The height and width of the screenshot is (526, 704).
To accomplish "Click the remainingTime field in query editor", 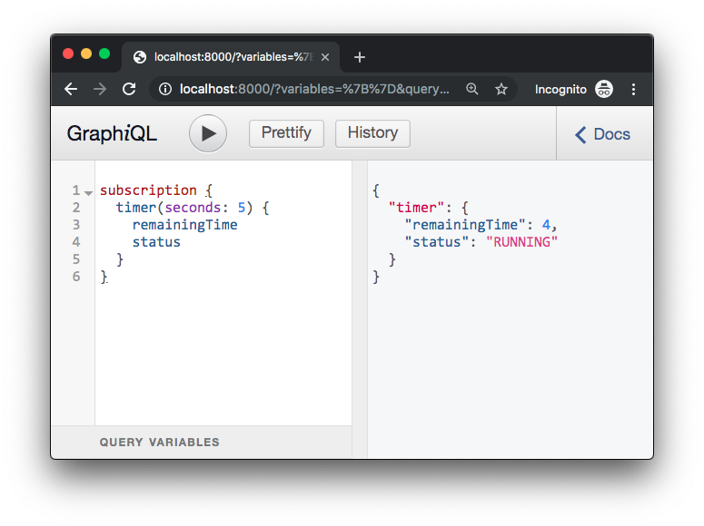I will 184,225.
